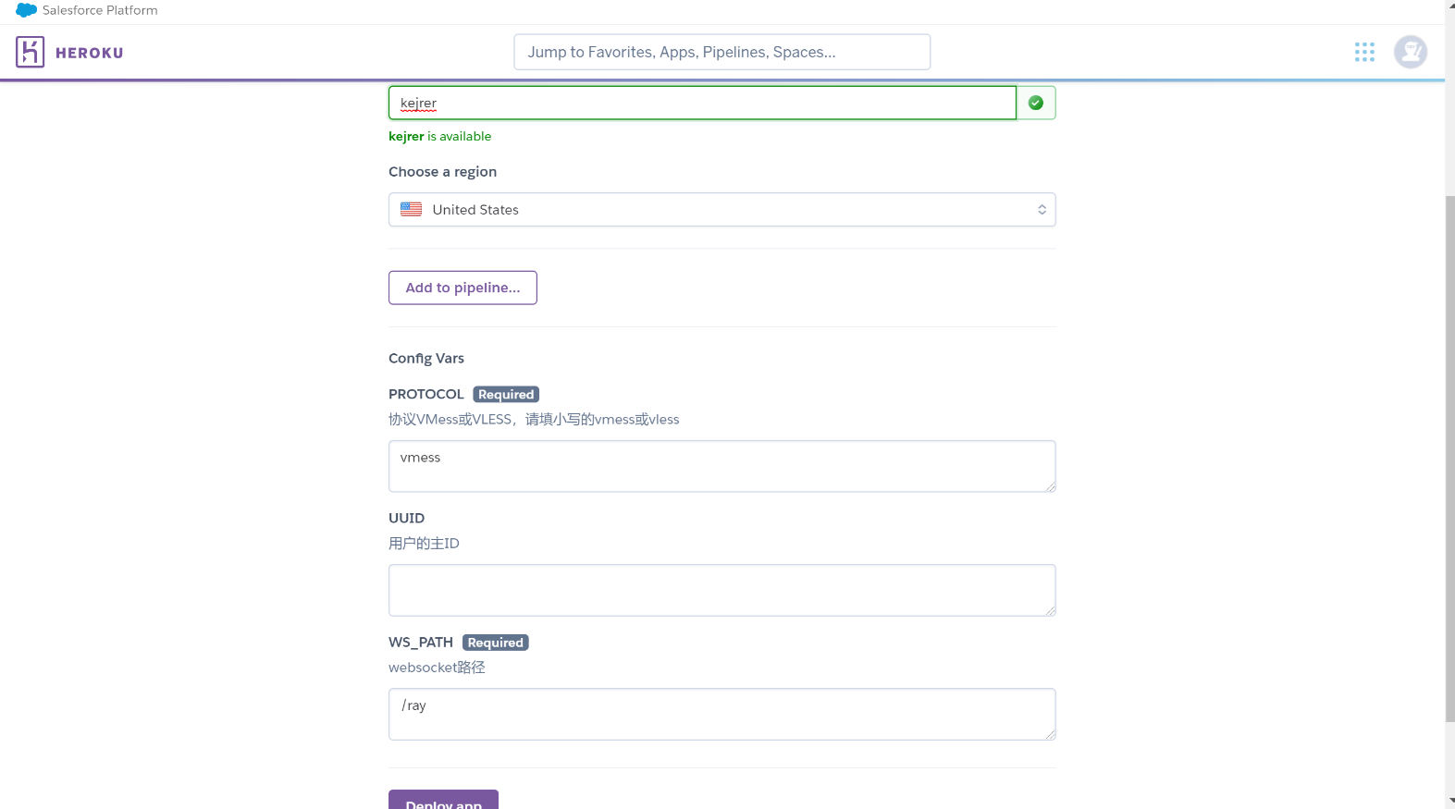Click the empty UUID text area

721,590
